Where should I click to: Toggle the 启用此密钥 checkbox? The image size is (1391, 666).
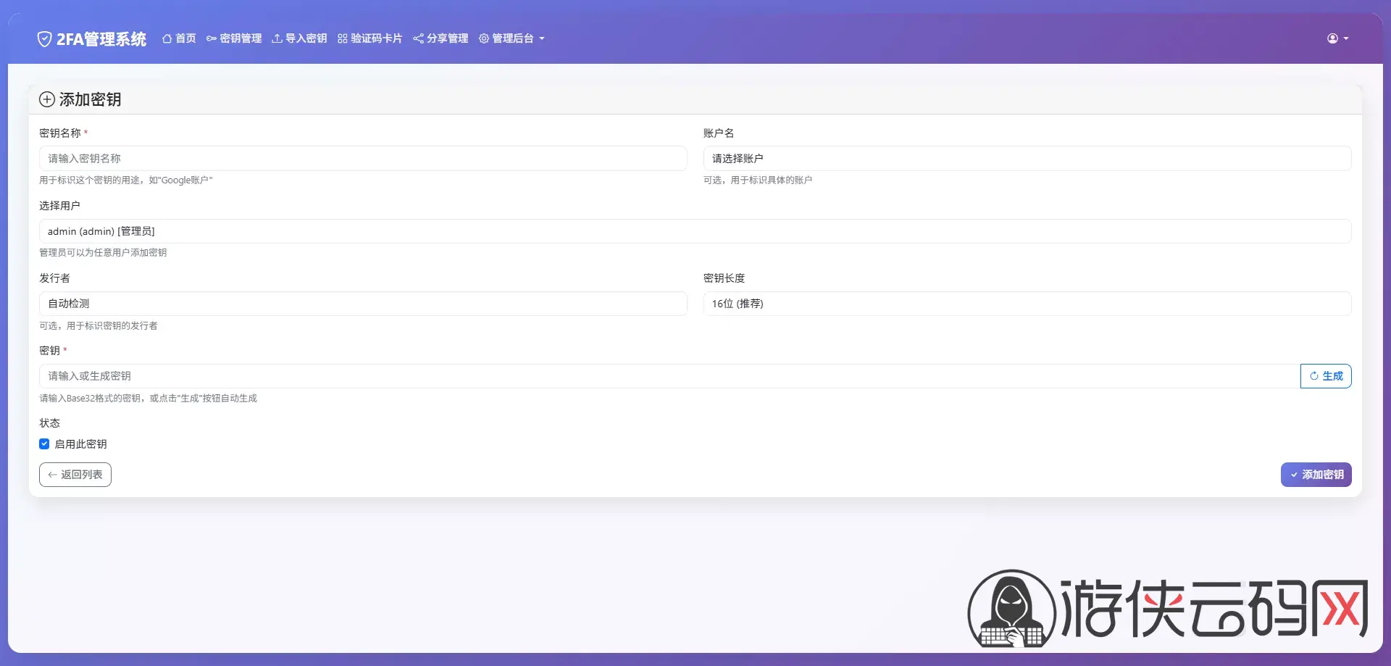[44, 444]
